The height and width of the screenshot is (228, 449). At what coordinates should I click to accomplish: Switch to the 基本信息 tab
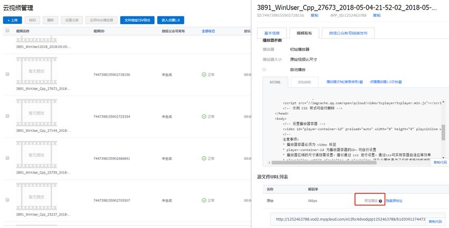(x=272, y=33)
